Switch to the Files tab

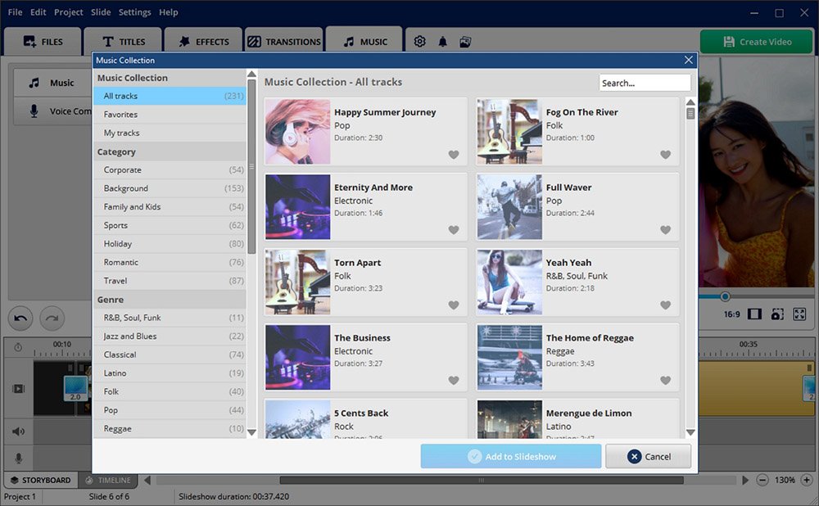click(x=43, y=41)
